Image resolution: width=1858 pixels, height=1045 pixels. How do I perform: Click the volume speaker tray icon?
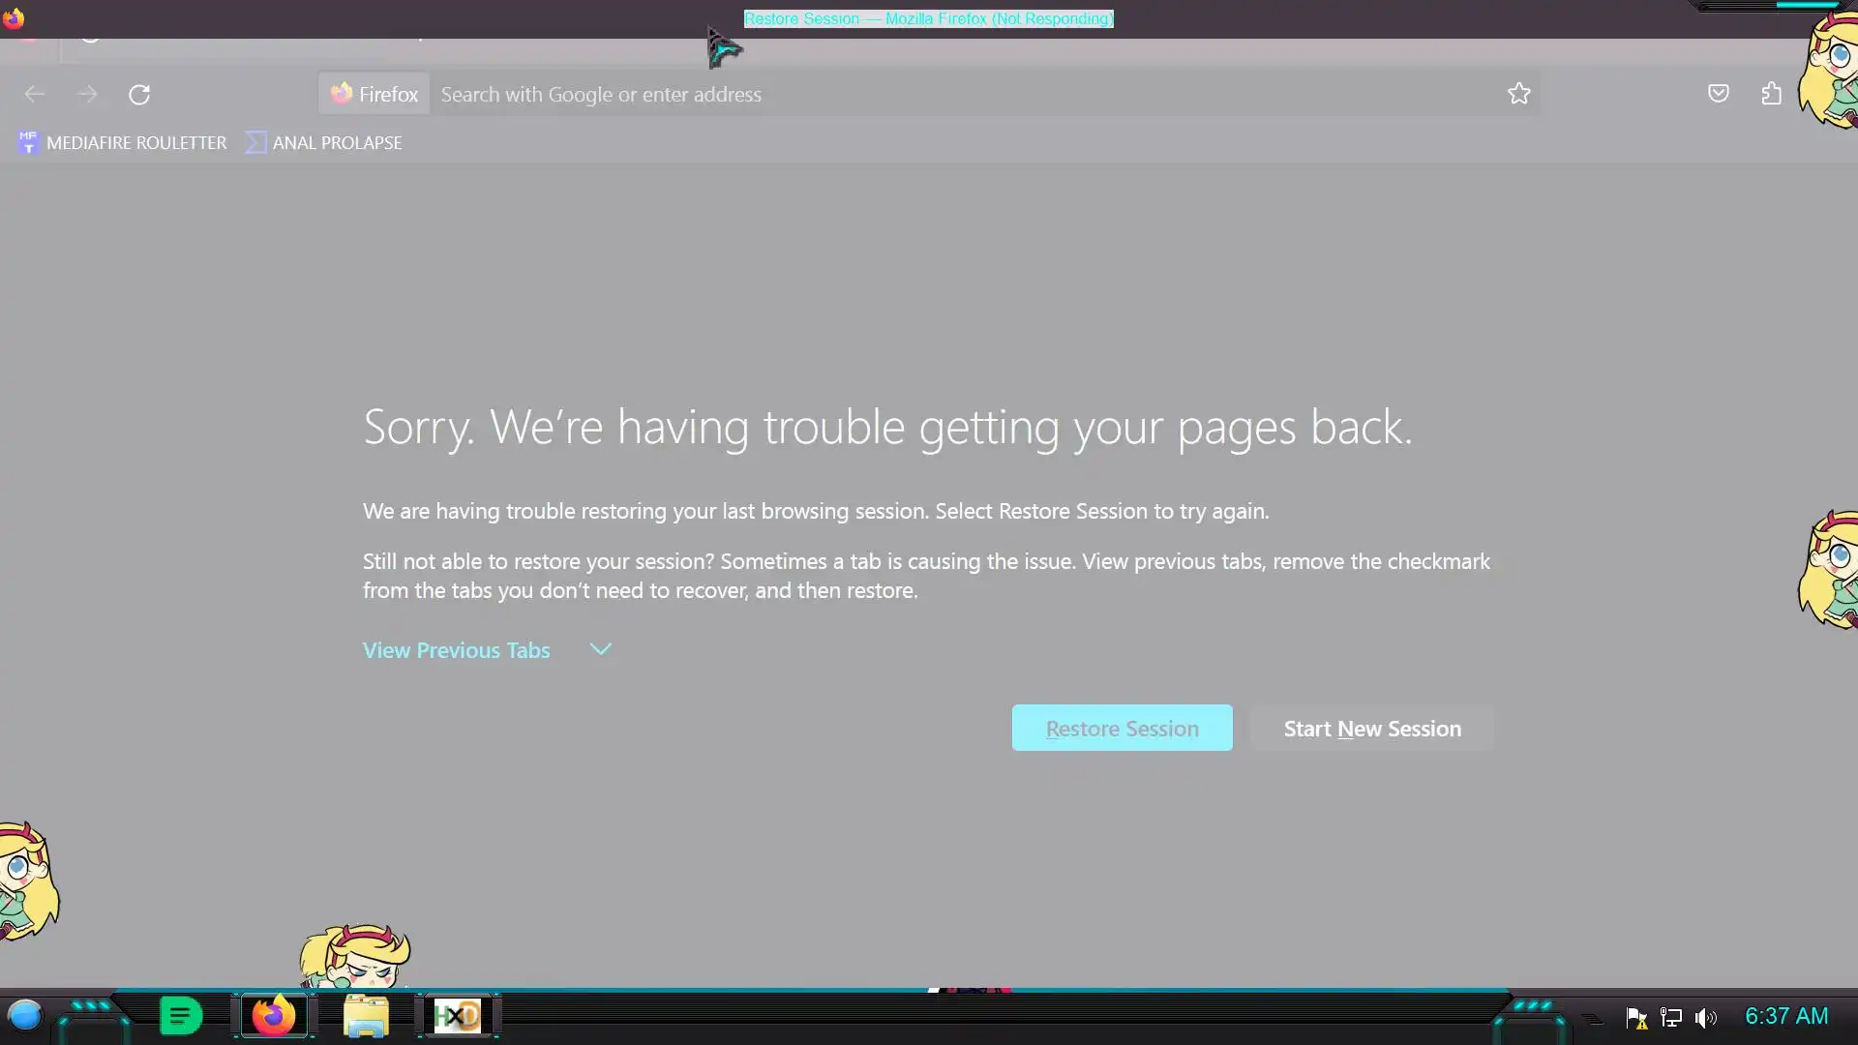point(1705,1018)
